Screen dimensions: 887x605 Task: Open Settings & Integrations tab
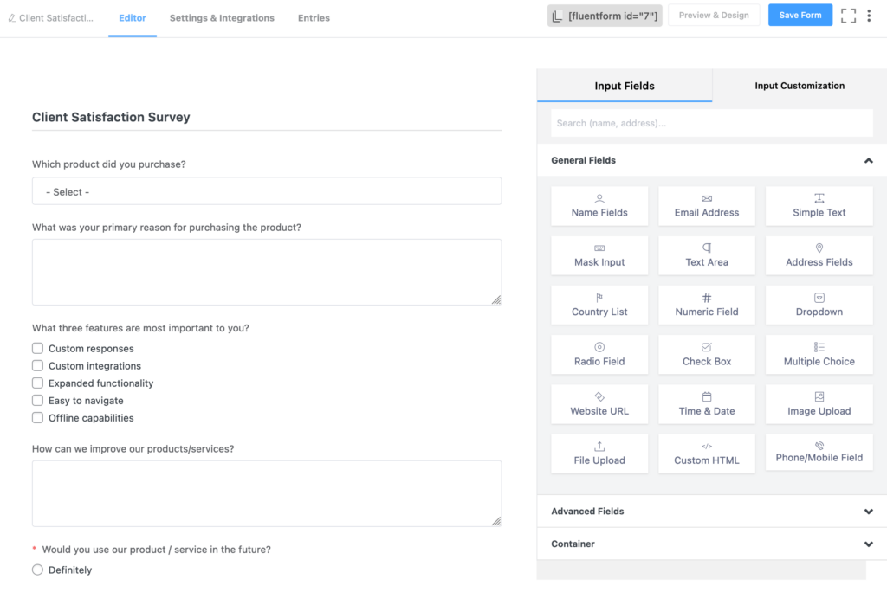[x=222, y=18]
